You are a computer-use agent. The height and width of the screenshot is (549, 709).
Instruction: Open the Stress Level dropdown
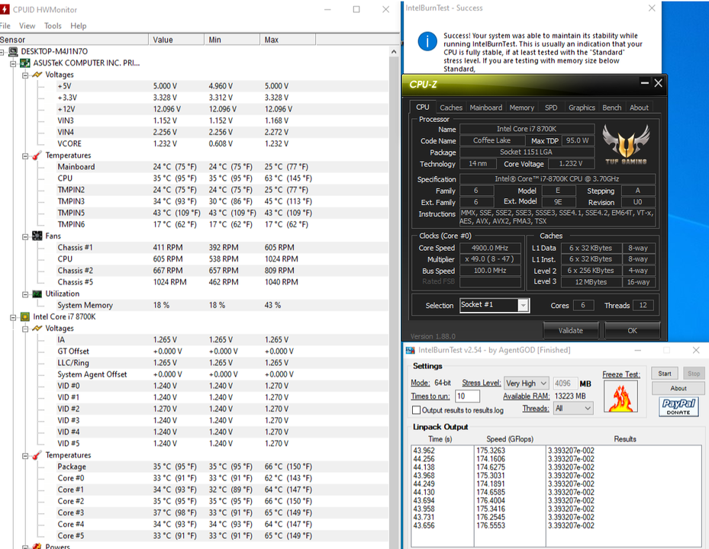pyautogui.click(x=527, y=384)
